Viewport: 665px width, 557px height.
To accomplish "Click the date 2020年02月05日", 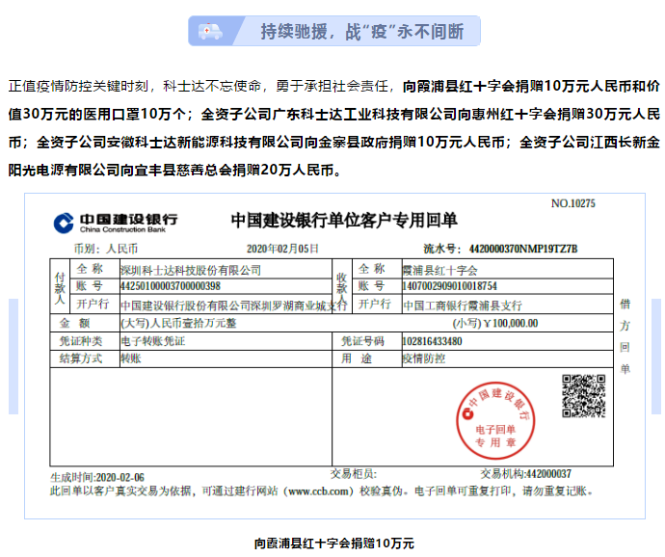I will pyautogui.click(x=282, y=249).
